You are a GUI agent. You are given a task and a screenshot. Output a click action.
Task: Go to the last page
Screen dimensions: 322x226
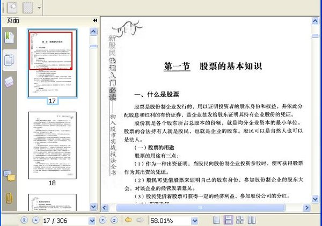[x=114, y=220]
